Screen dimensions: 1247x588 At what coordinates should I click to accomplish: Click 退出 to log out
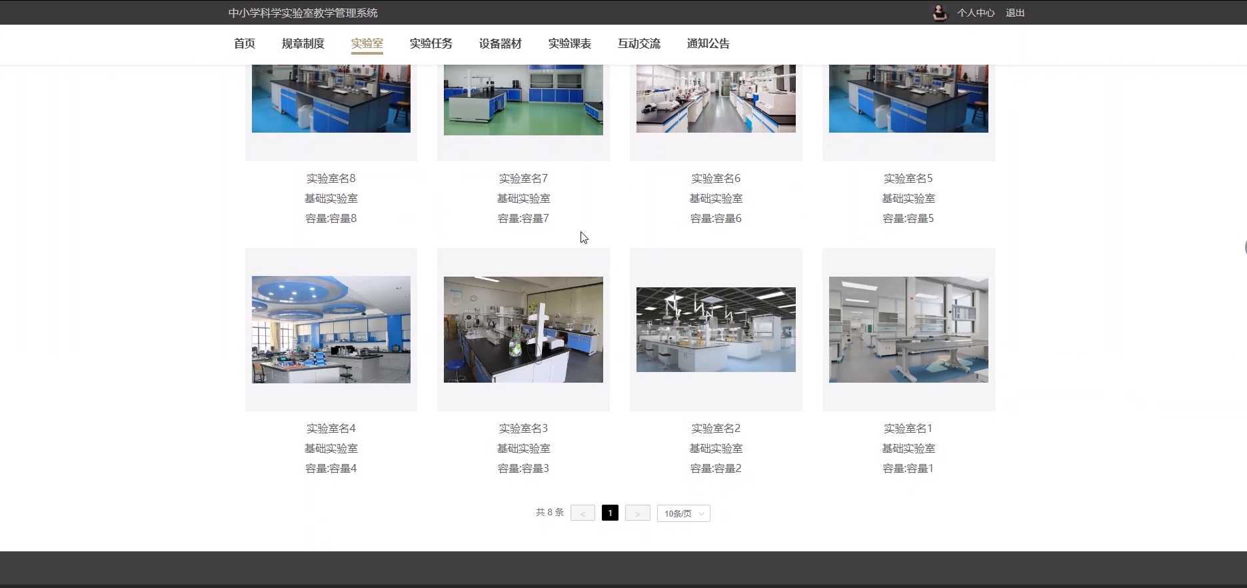(1014, 13)
